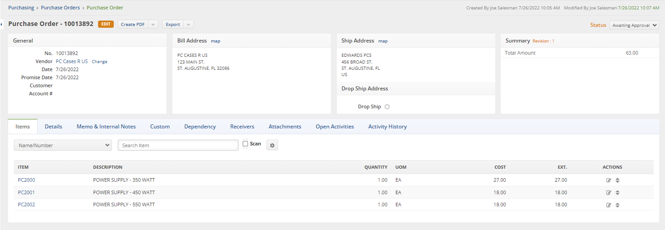Click the edit icon for PC2002 row

coord(609,205)
